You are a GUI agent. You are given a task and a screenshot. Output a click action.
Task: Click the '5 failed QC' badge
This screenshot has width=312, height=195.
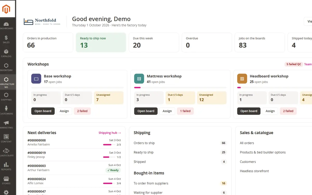[x=294, y=64]
